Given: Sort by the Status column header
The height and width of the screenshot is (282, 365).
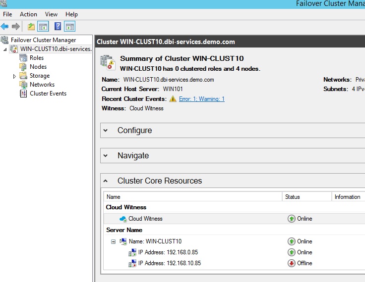Looking at the screenshot, I should click(x=307, y=197).
